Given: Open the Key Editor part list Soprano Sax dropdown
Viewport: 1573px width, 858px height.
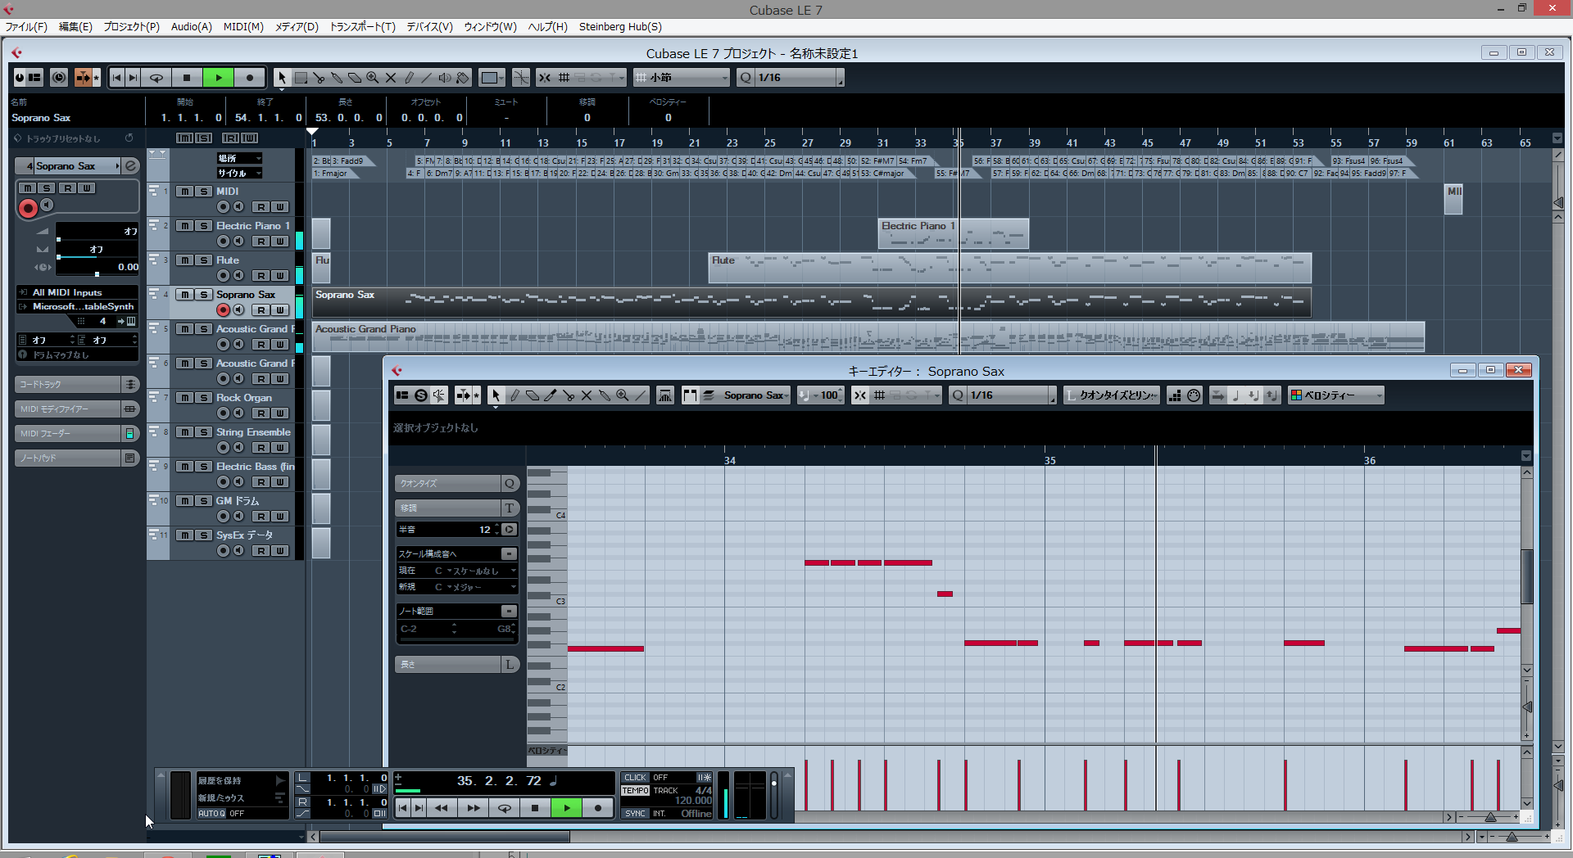Looking at the screenshot, I should point(756,395).
